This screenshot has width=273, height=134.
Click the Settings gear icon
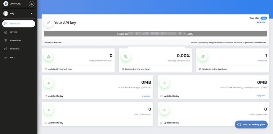click(6, 32)
